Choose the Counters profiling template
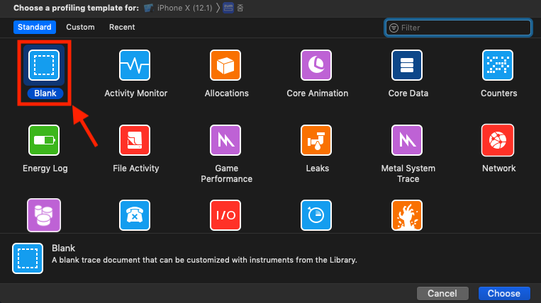The image size is (541, 303). pos(498,66)
